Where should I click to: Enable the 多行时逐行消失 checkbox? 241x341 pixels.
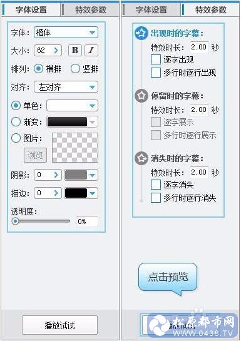156,198
